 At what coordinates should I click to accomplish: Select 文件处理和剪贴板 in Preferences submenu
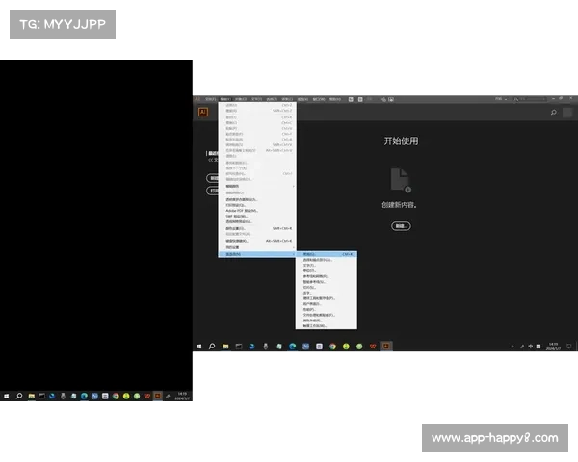tap(327, 315)
